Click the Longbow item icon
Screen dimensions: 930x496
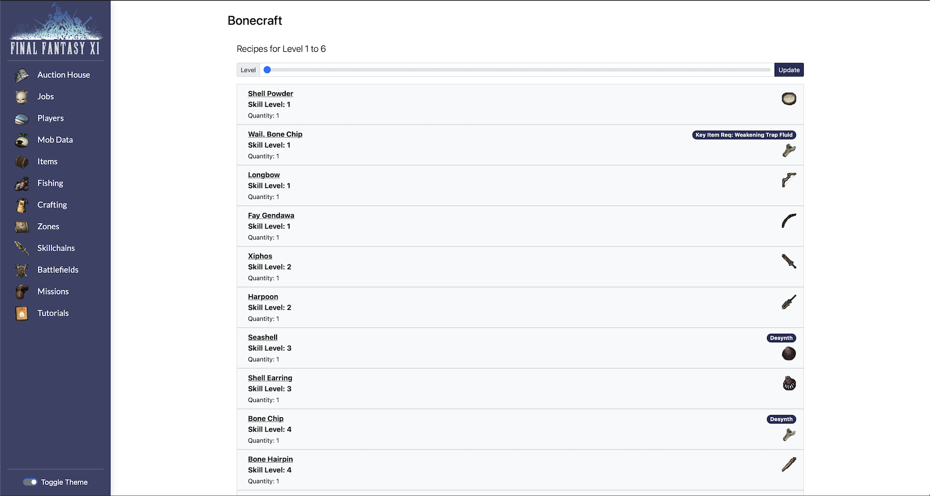click(x=789, y=180)
